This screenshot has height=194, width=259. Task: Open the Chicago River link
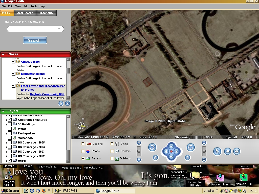(x=31, y=62)
